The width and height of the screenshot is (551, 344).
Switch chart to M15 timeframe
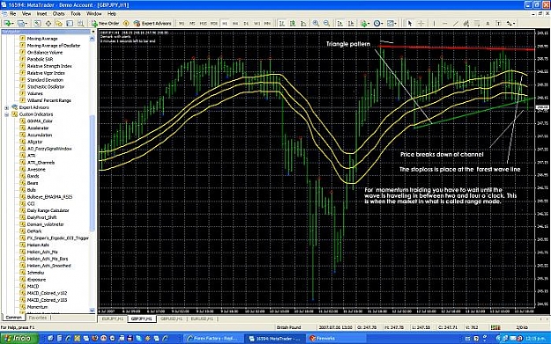203,24
